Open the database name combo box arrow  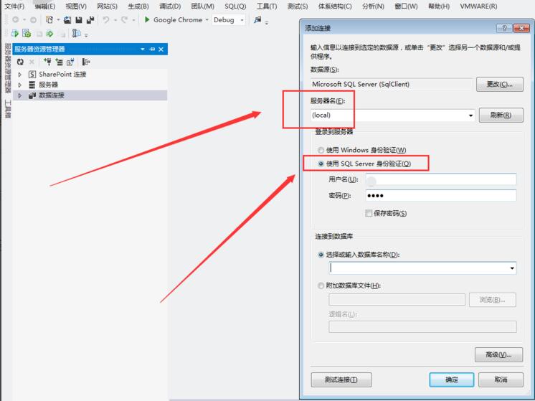tap(512, 268)
